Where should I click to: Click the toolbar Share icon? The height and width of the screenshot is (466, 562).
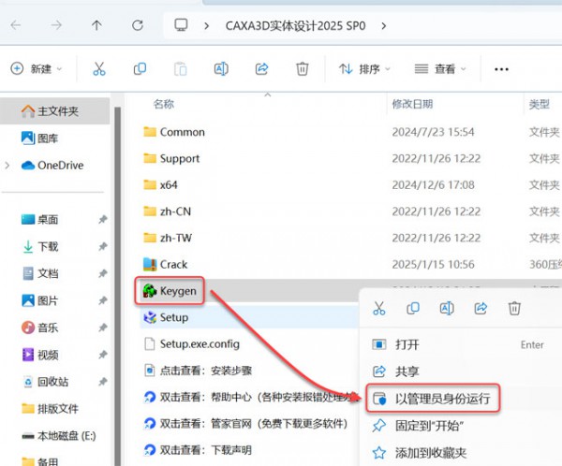(x=261, y=68)
